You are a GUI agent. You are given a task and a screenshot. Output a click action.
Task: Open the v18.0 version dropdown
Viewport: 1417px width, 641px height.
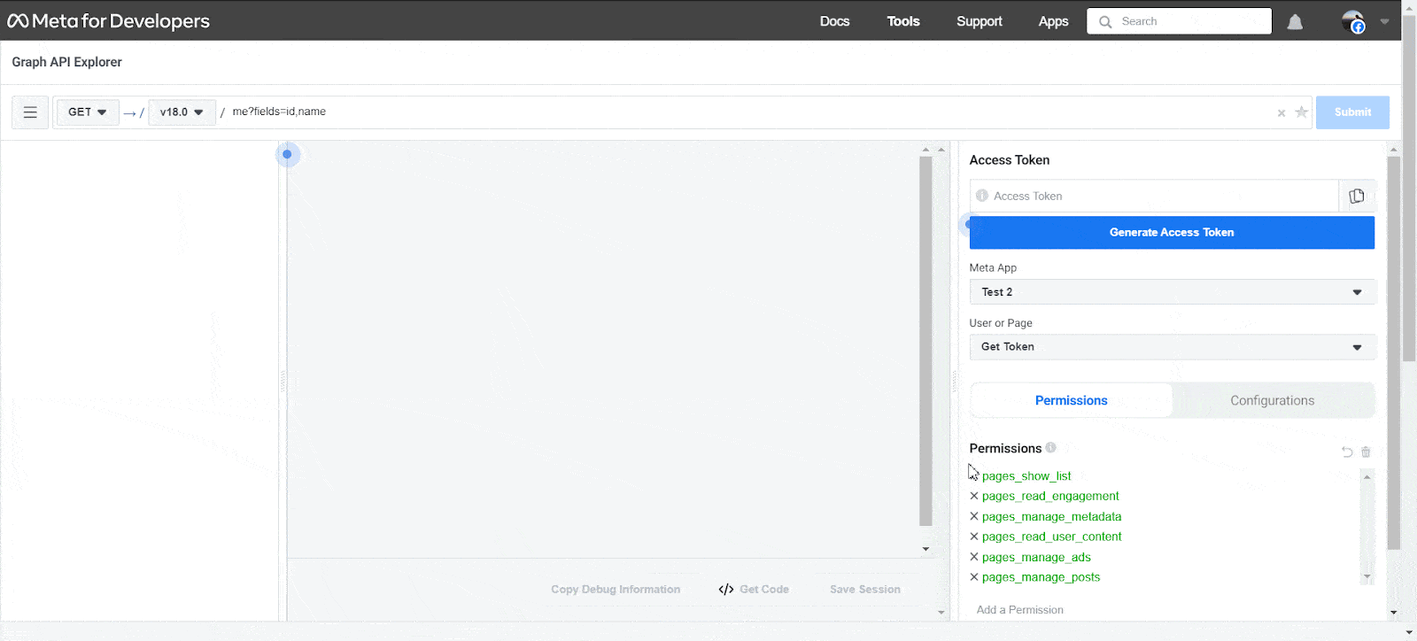click(182, 112)
